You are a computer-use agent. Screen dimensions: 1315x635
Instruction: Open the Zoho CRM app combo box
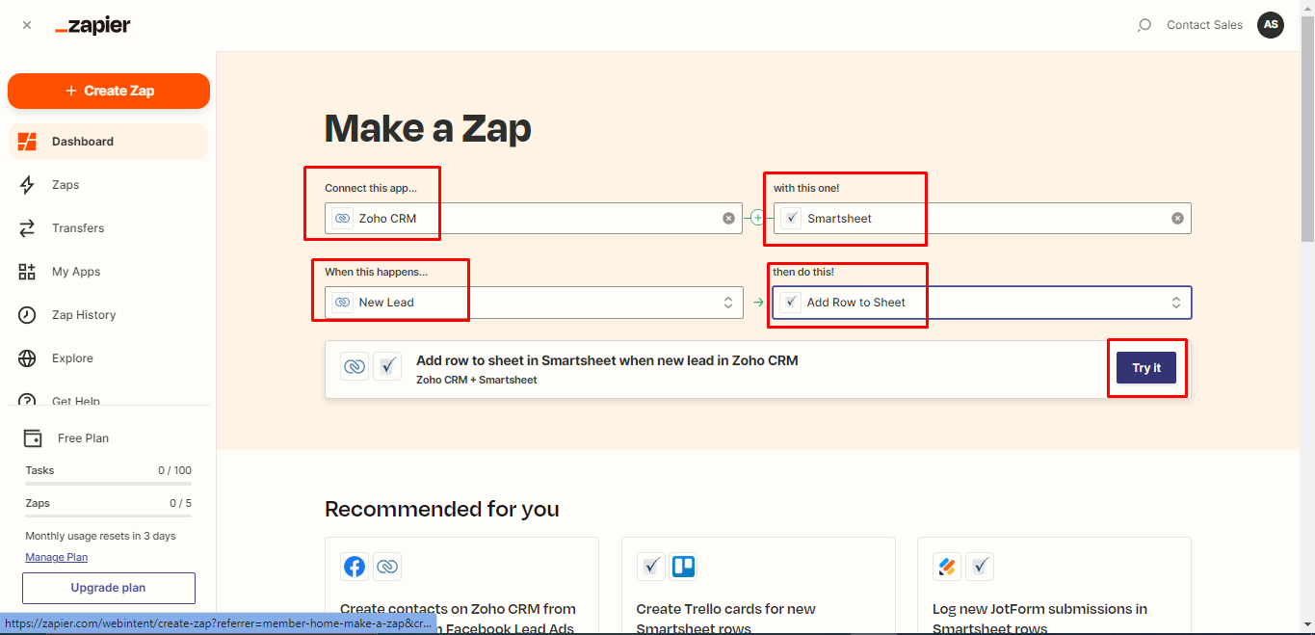[x=534, y=219]
